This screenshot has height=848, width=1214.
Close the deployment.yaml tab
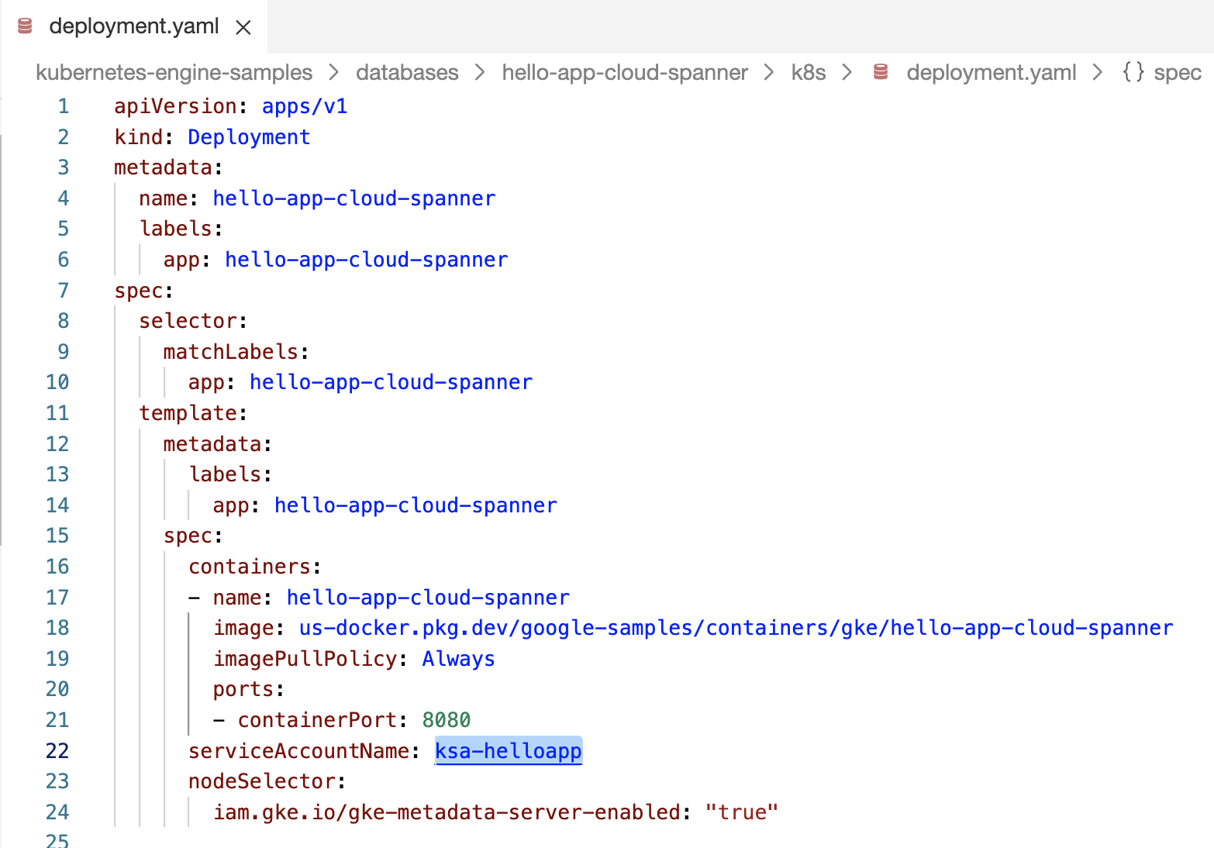pos(243,26)
